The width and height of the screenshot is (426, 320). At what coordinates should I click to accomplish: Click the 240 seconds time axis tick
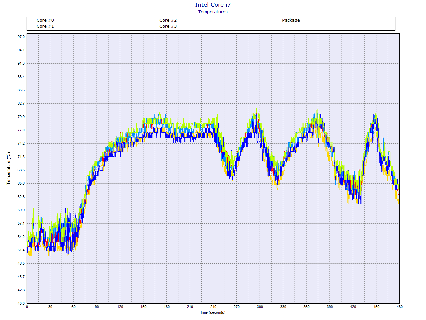(x=213, y=307)
